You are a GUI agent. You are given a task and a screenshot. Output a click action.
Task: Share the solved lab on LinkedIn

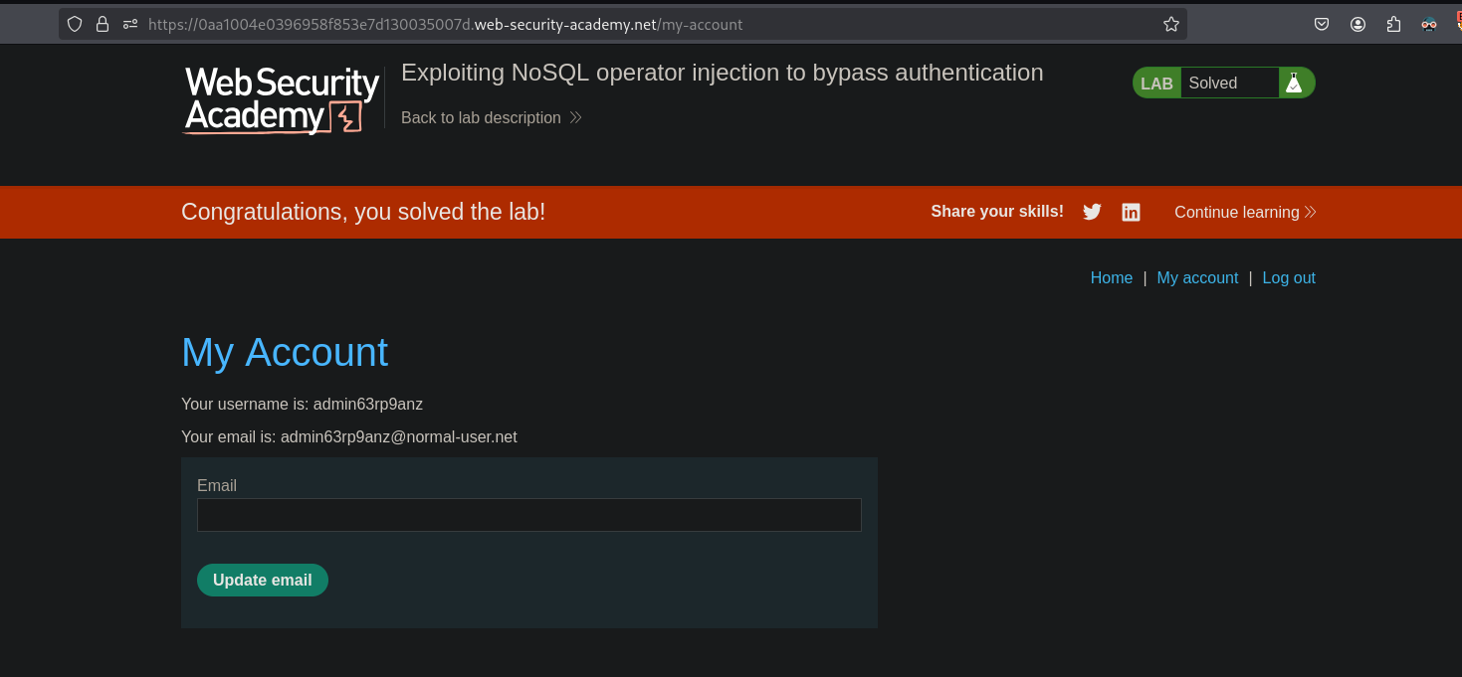[x=1131, y=212]
